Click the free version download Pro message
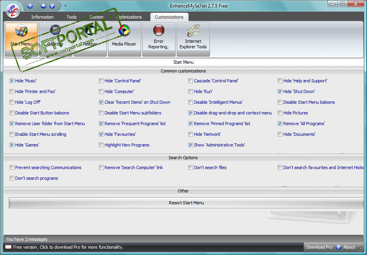 click(x=68, y=247)
